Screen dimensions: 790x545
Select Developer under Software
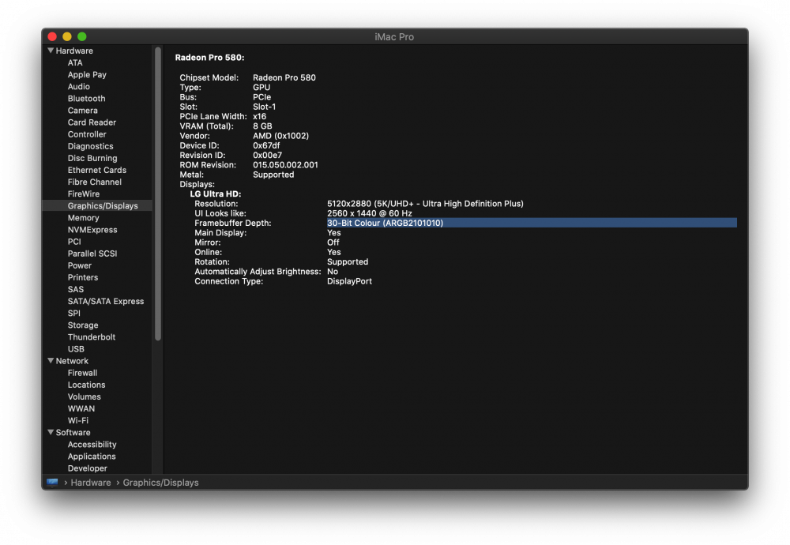click(x=88, y=468)
